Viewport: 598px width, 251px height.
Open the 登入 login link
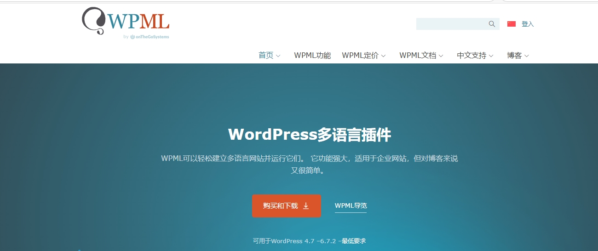(x=528, y=24)
